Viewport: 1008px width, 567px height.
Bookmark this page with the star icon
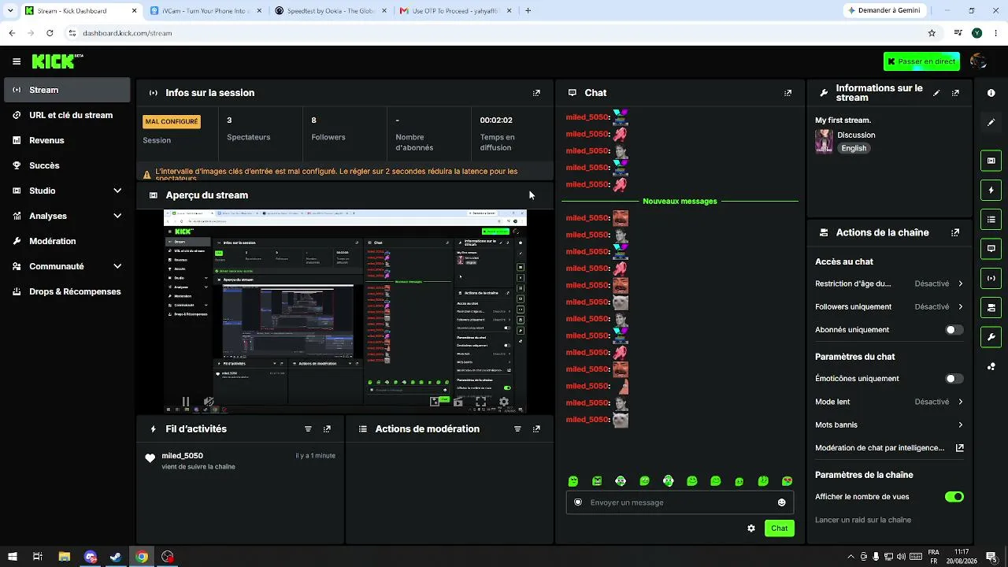coord(932,33)
